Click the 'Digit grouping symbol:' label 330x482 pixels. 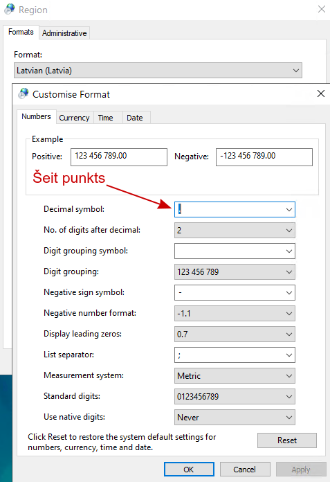[x=86, y=251]
